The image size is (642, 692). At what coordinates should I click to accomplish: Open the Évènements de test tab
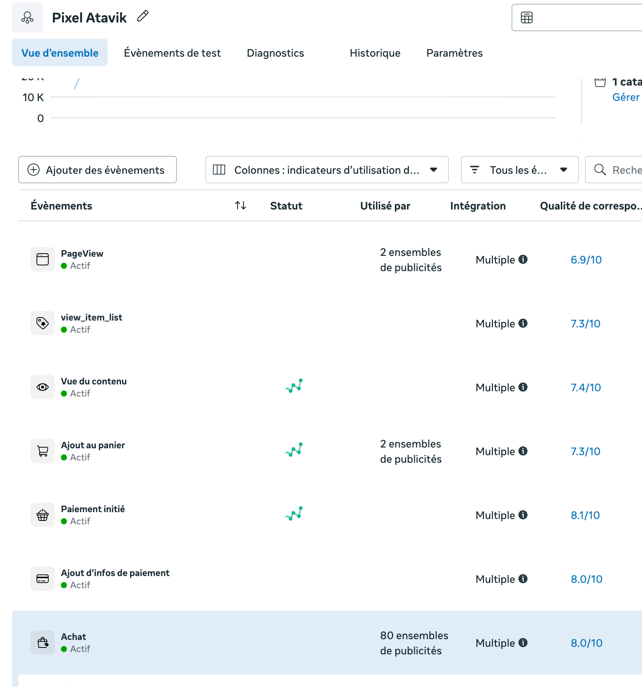(x=172, y=53)
